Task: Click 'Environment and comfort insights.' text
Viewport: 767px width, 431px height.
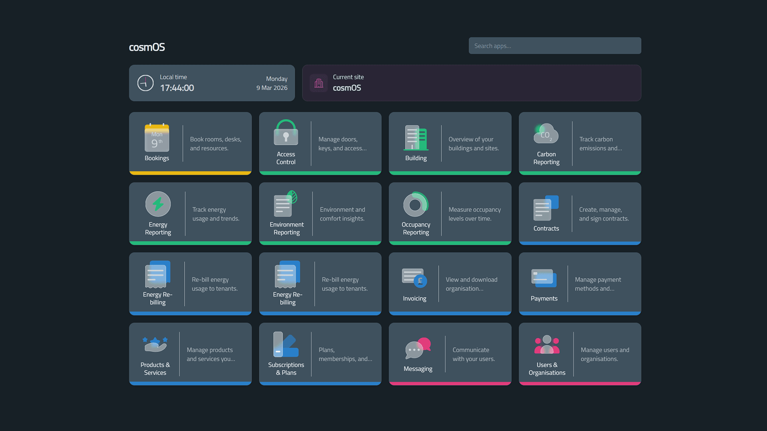Action: 342,214
